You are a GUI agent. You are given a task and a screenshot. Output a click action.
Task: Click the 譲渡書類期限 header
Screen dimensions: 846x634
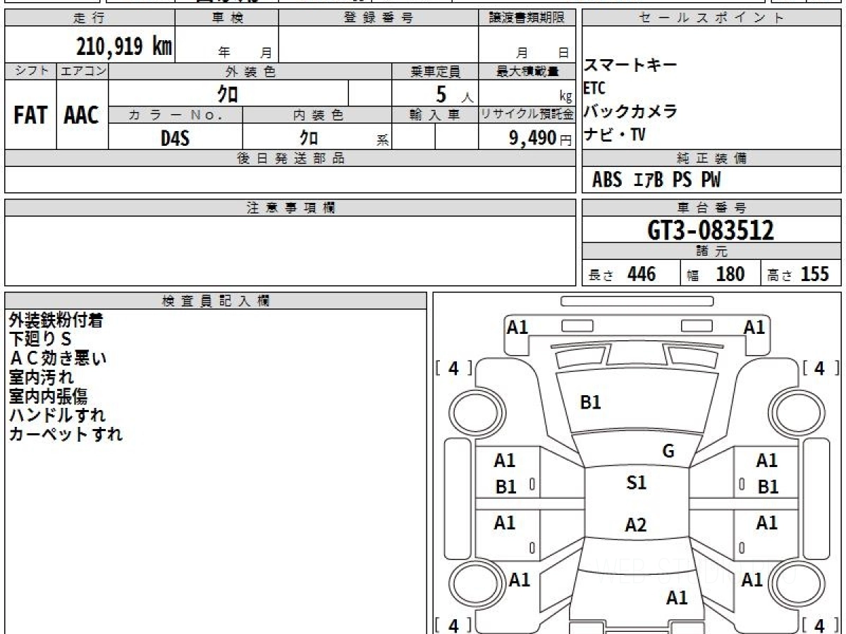point(527,18)
